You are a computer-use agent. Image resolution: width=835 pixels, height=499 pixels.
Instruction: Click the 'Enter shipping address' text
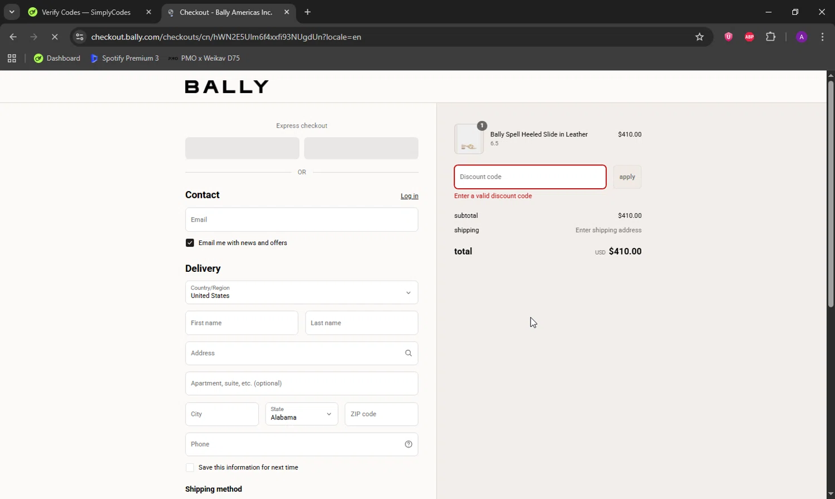[x=608, y=230]
